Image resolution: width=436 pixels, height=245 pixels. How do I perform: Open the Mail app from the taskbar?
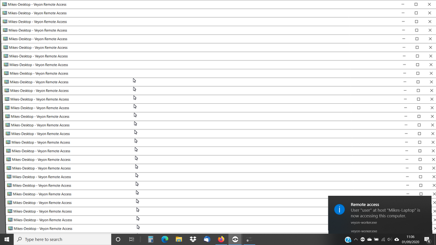tap(207, 239)
